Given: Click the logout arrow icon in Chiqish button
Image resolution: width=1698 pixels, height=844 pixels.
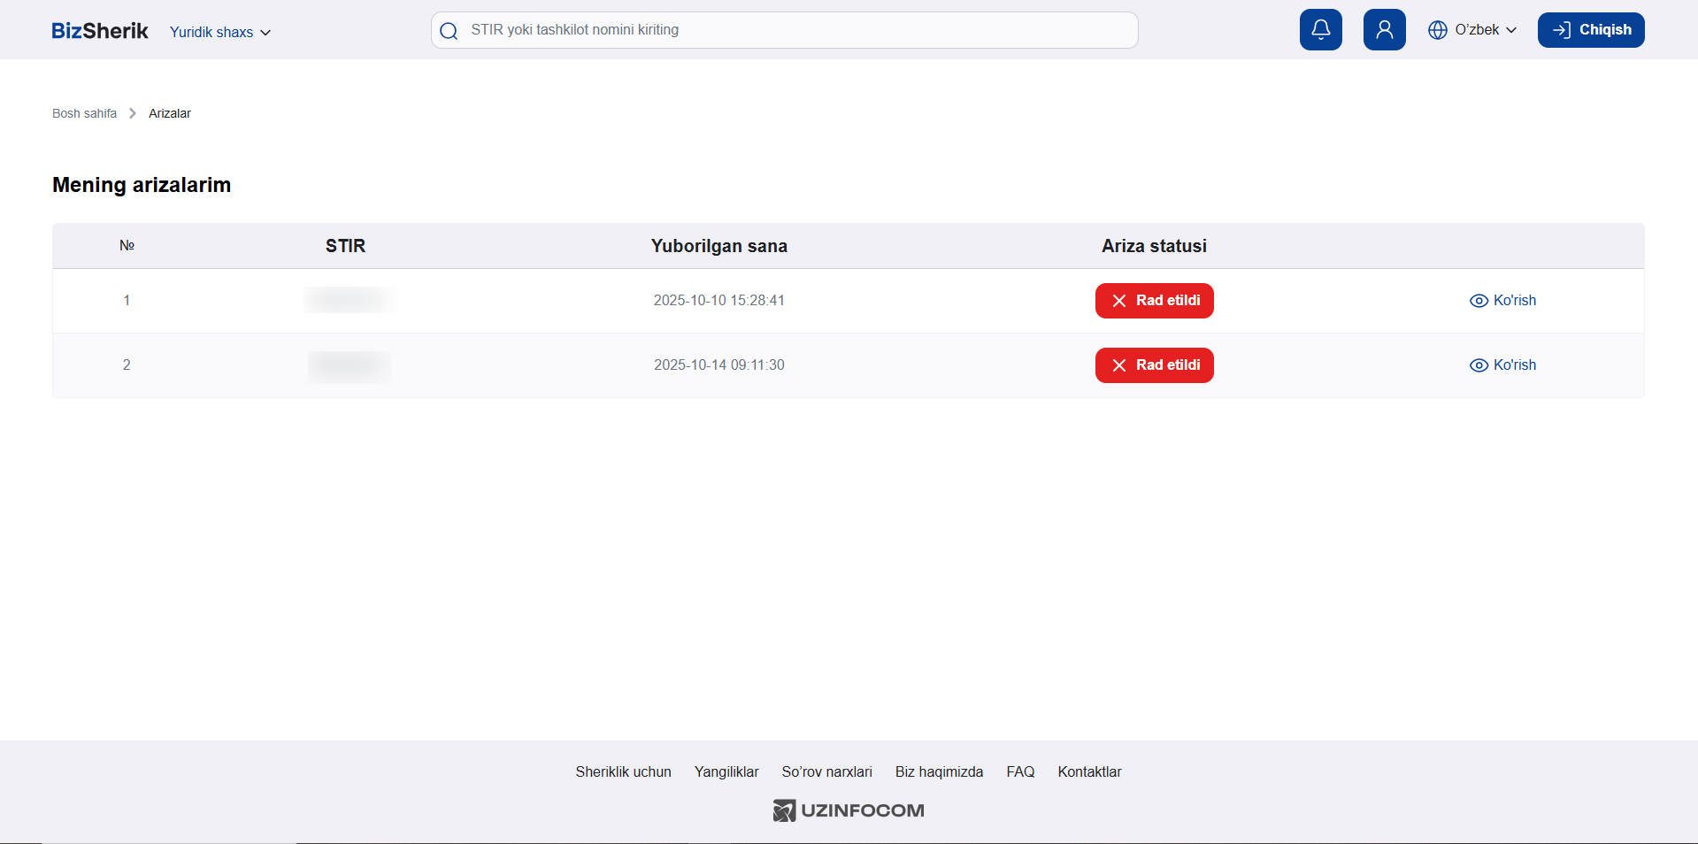Looking at the screenshot, I should coord(1562,29).
